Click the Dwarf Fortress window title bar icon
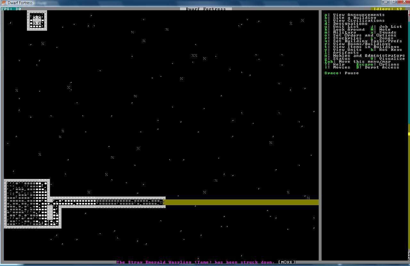The width and height of the screenshot is (410, 266). 4,3
